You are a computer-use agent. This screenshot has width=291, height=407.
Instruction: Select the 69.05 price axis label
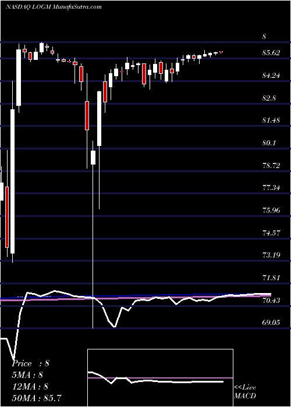[271, 323]
